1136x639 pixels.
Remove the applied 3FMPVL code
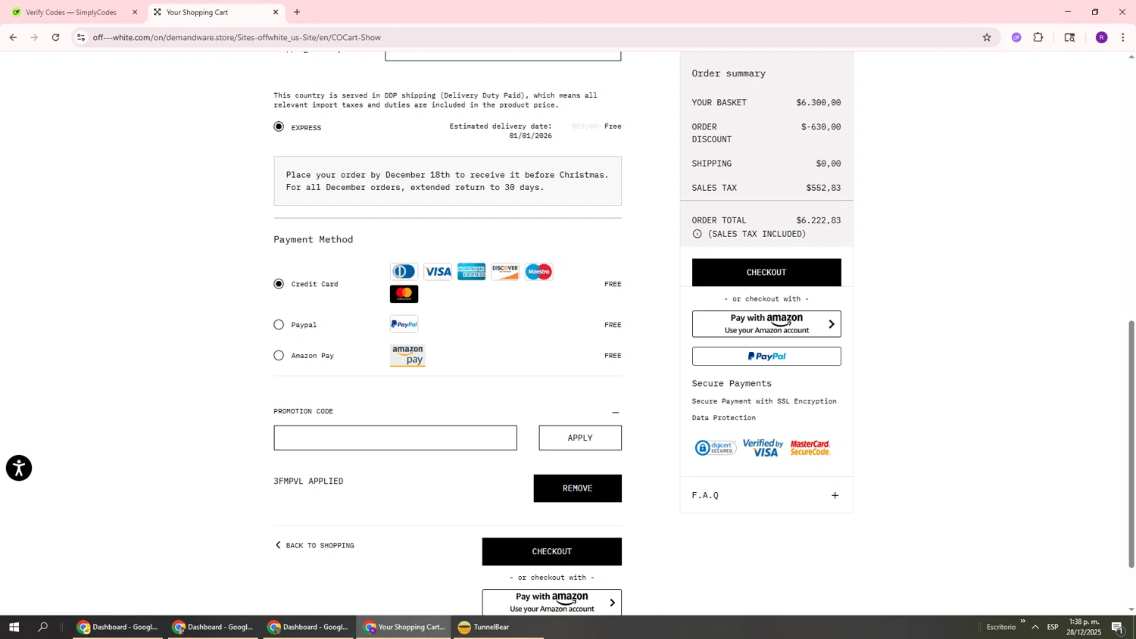click(x=577, y=488)
